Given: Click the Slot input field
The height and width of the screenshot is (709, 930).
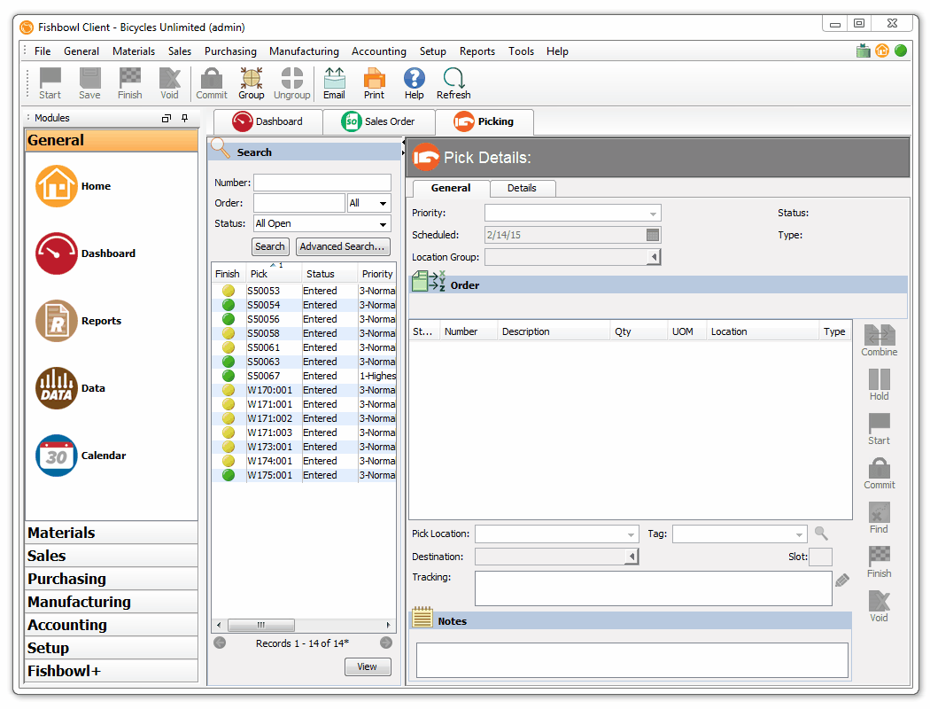Looking at the screenshot, I should [x=821, y=557].
